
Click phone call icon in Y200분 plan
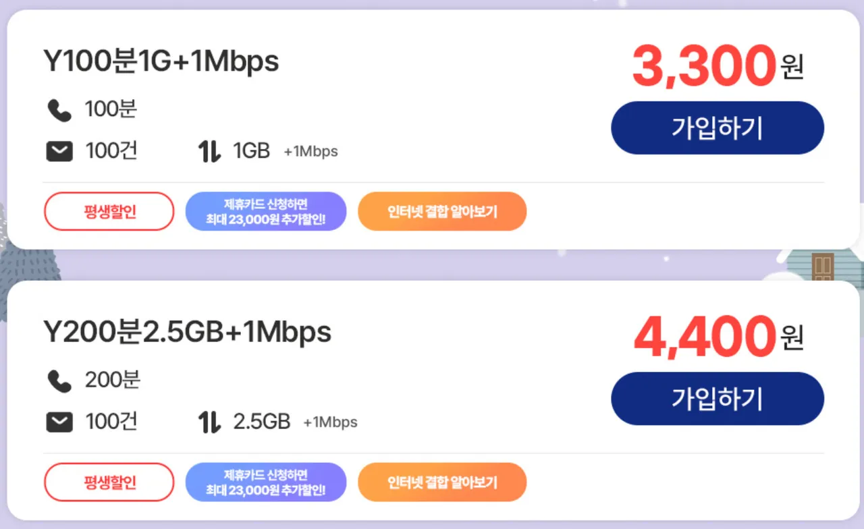[x=59, y=381]
